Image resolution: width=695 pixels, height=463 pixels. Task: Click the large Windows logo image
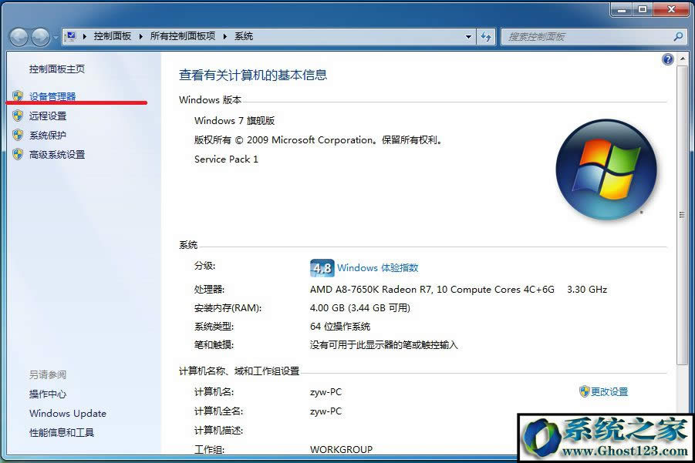(x=607, y=168)
